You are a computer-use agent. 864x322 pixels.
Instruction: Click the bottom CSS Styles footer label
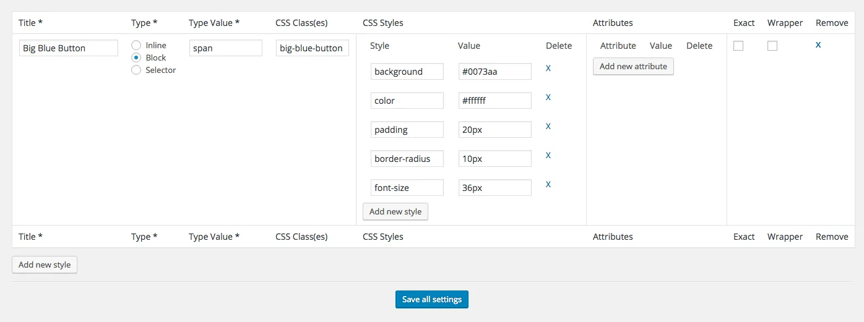(383, 237)
